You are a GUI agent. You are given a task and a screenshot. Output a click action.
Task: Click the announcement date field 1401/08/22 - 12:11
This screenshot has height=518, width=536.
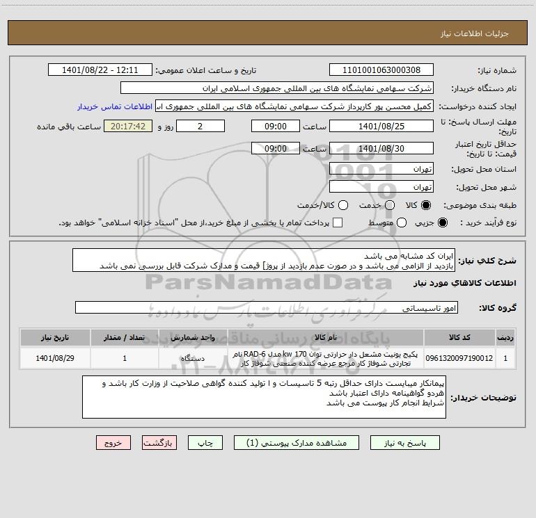click(100, 70)
